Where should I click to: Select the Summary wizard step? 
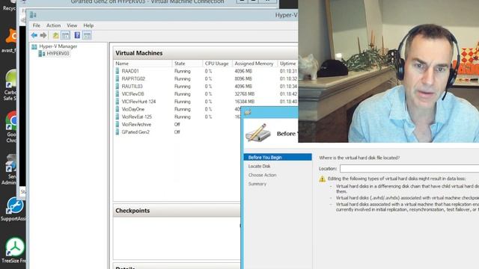coord(257,184)
